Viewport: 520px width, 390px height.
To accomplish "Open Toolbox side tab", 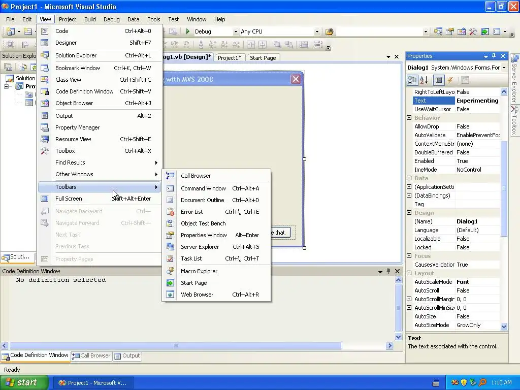I will click(x=514, y=120).
